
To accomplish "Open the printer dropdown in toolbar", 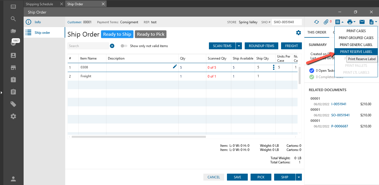I will point(351,22).
